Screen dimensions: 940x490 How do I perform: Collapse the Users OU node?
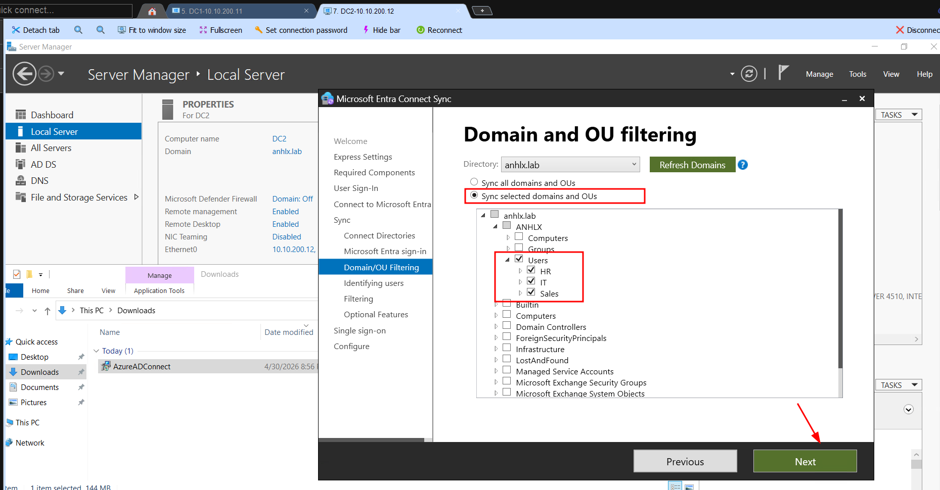pos(507,260)
